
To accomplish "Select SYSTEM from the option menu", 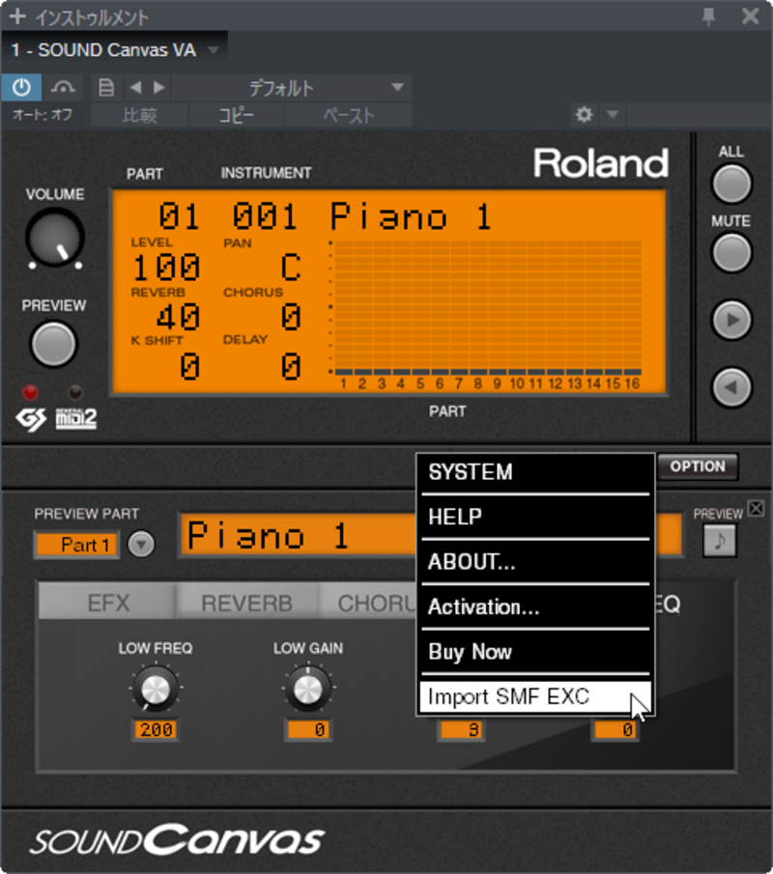I will click(535, 472).
